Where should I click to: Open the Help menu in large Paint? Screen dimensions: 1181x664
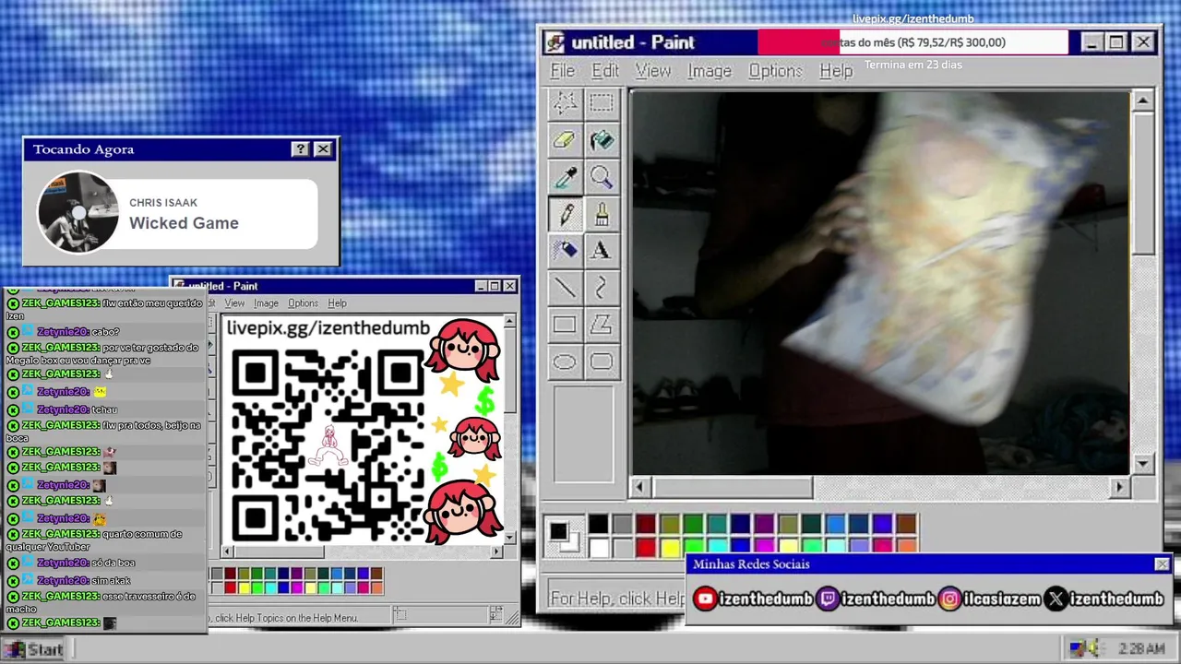(836, 71)
